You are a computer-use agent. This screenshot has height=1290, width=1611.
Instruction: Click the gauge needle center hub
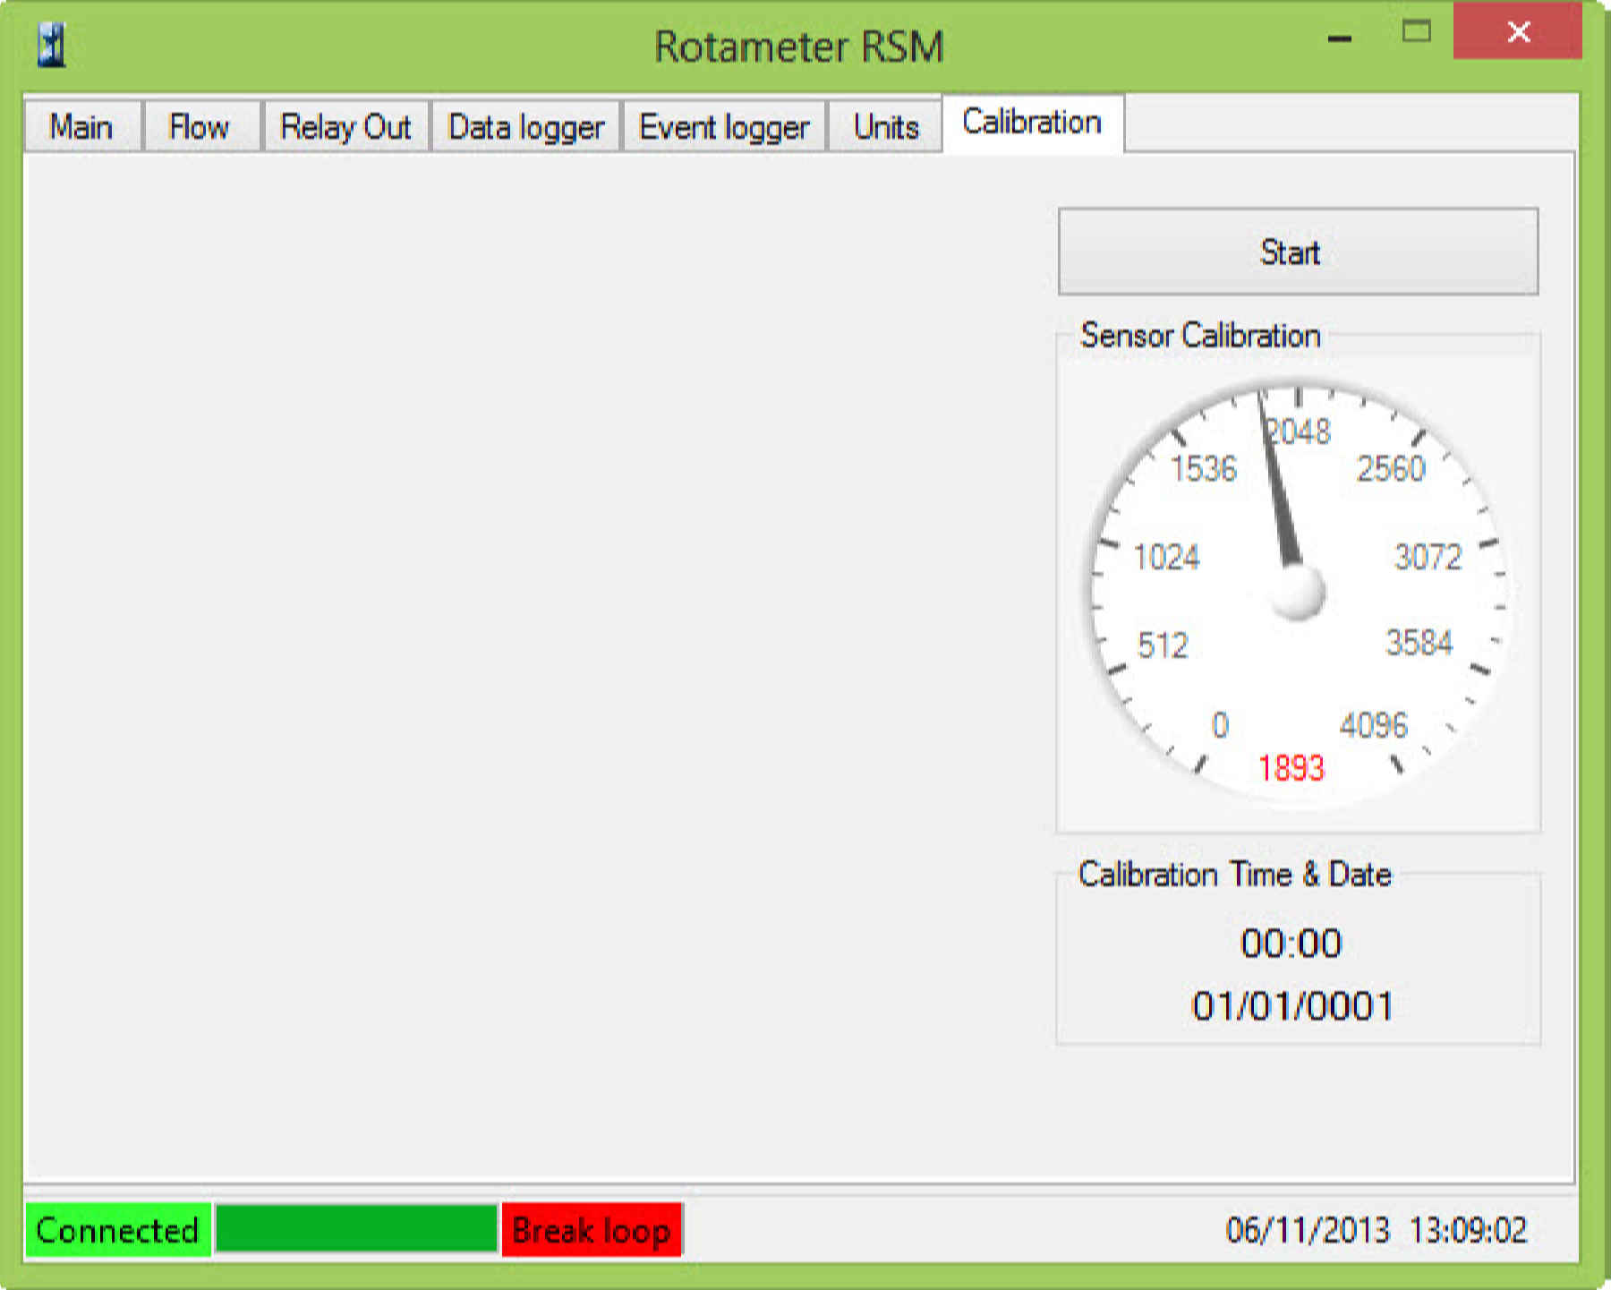pos(1297,592)
